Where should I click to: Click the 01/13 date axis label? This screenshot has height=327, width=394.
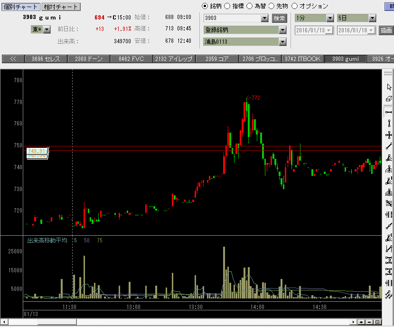(x=31, y=314)
